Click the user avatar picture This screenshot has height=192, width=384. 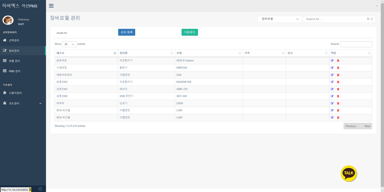8,20
